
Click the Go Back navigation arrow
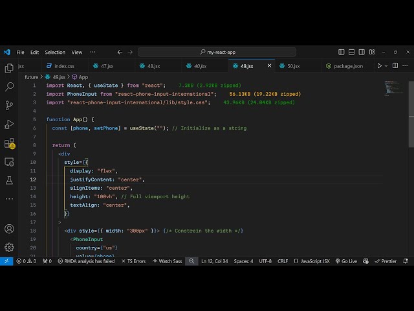(x=120, y=52)
